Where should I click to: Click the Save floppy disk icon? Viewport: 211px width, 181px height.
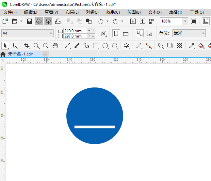click(29, 21)
